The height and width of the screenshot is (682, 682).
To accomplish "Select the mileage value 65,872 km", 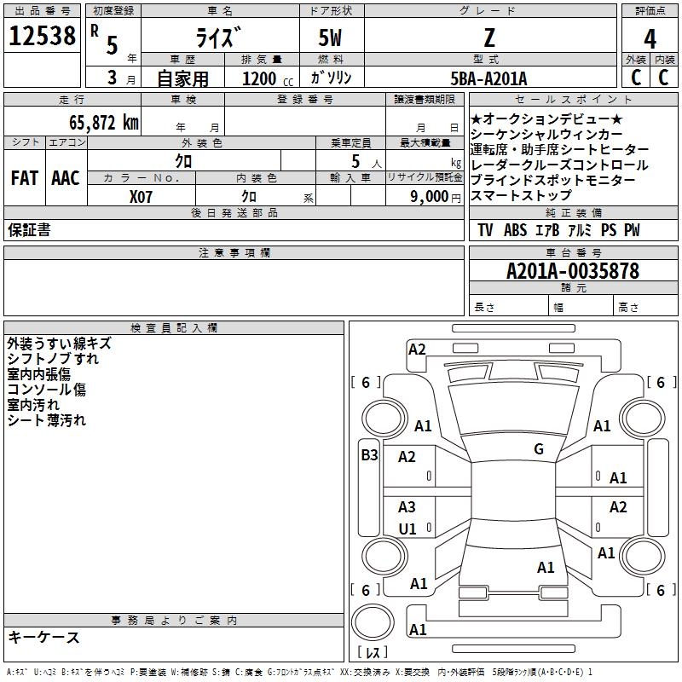I will 95,123.
